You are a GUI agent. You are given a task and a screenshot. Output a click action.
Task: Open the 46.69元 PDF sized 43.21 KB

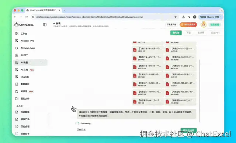pyautogui.click(x=180, y=75)
